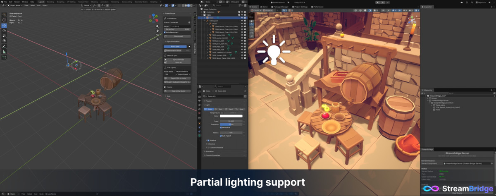Toggle Auto Reconnect checkbox in StreamBridge panel
Viewport: 496px width, 196px height.
[x=165, y=32]
